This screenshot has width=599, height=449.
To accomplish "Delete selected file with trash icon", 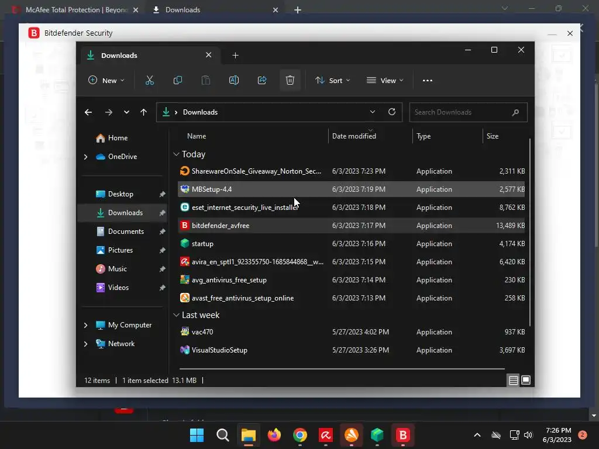I will (x=290, y=80).
